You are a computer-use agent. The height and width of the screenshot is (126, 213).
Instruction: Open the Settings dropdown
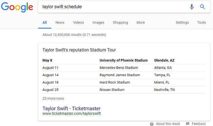coord(182,23)
